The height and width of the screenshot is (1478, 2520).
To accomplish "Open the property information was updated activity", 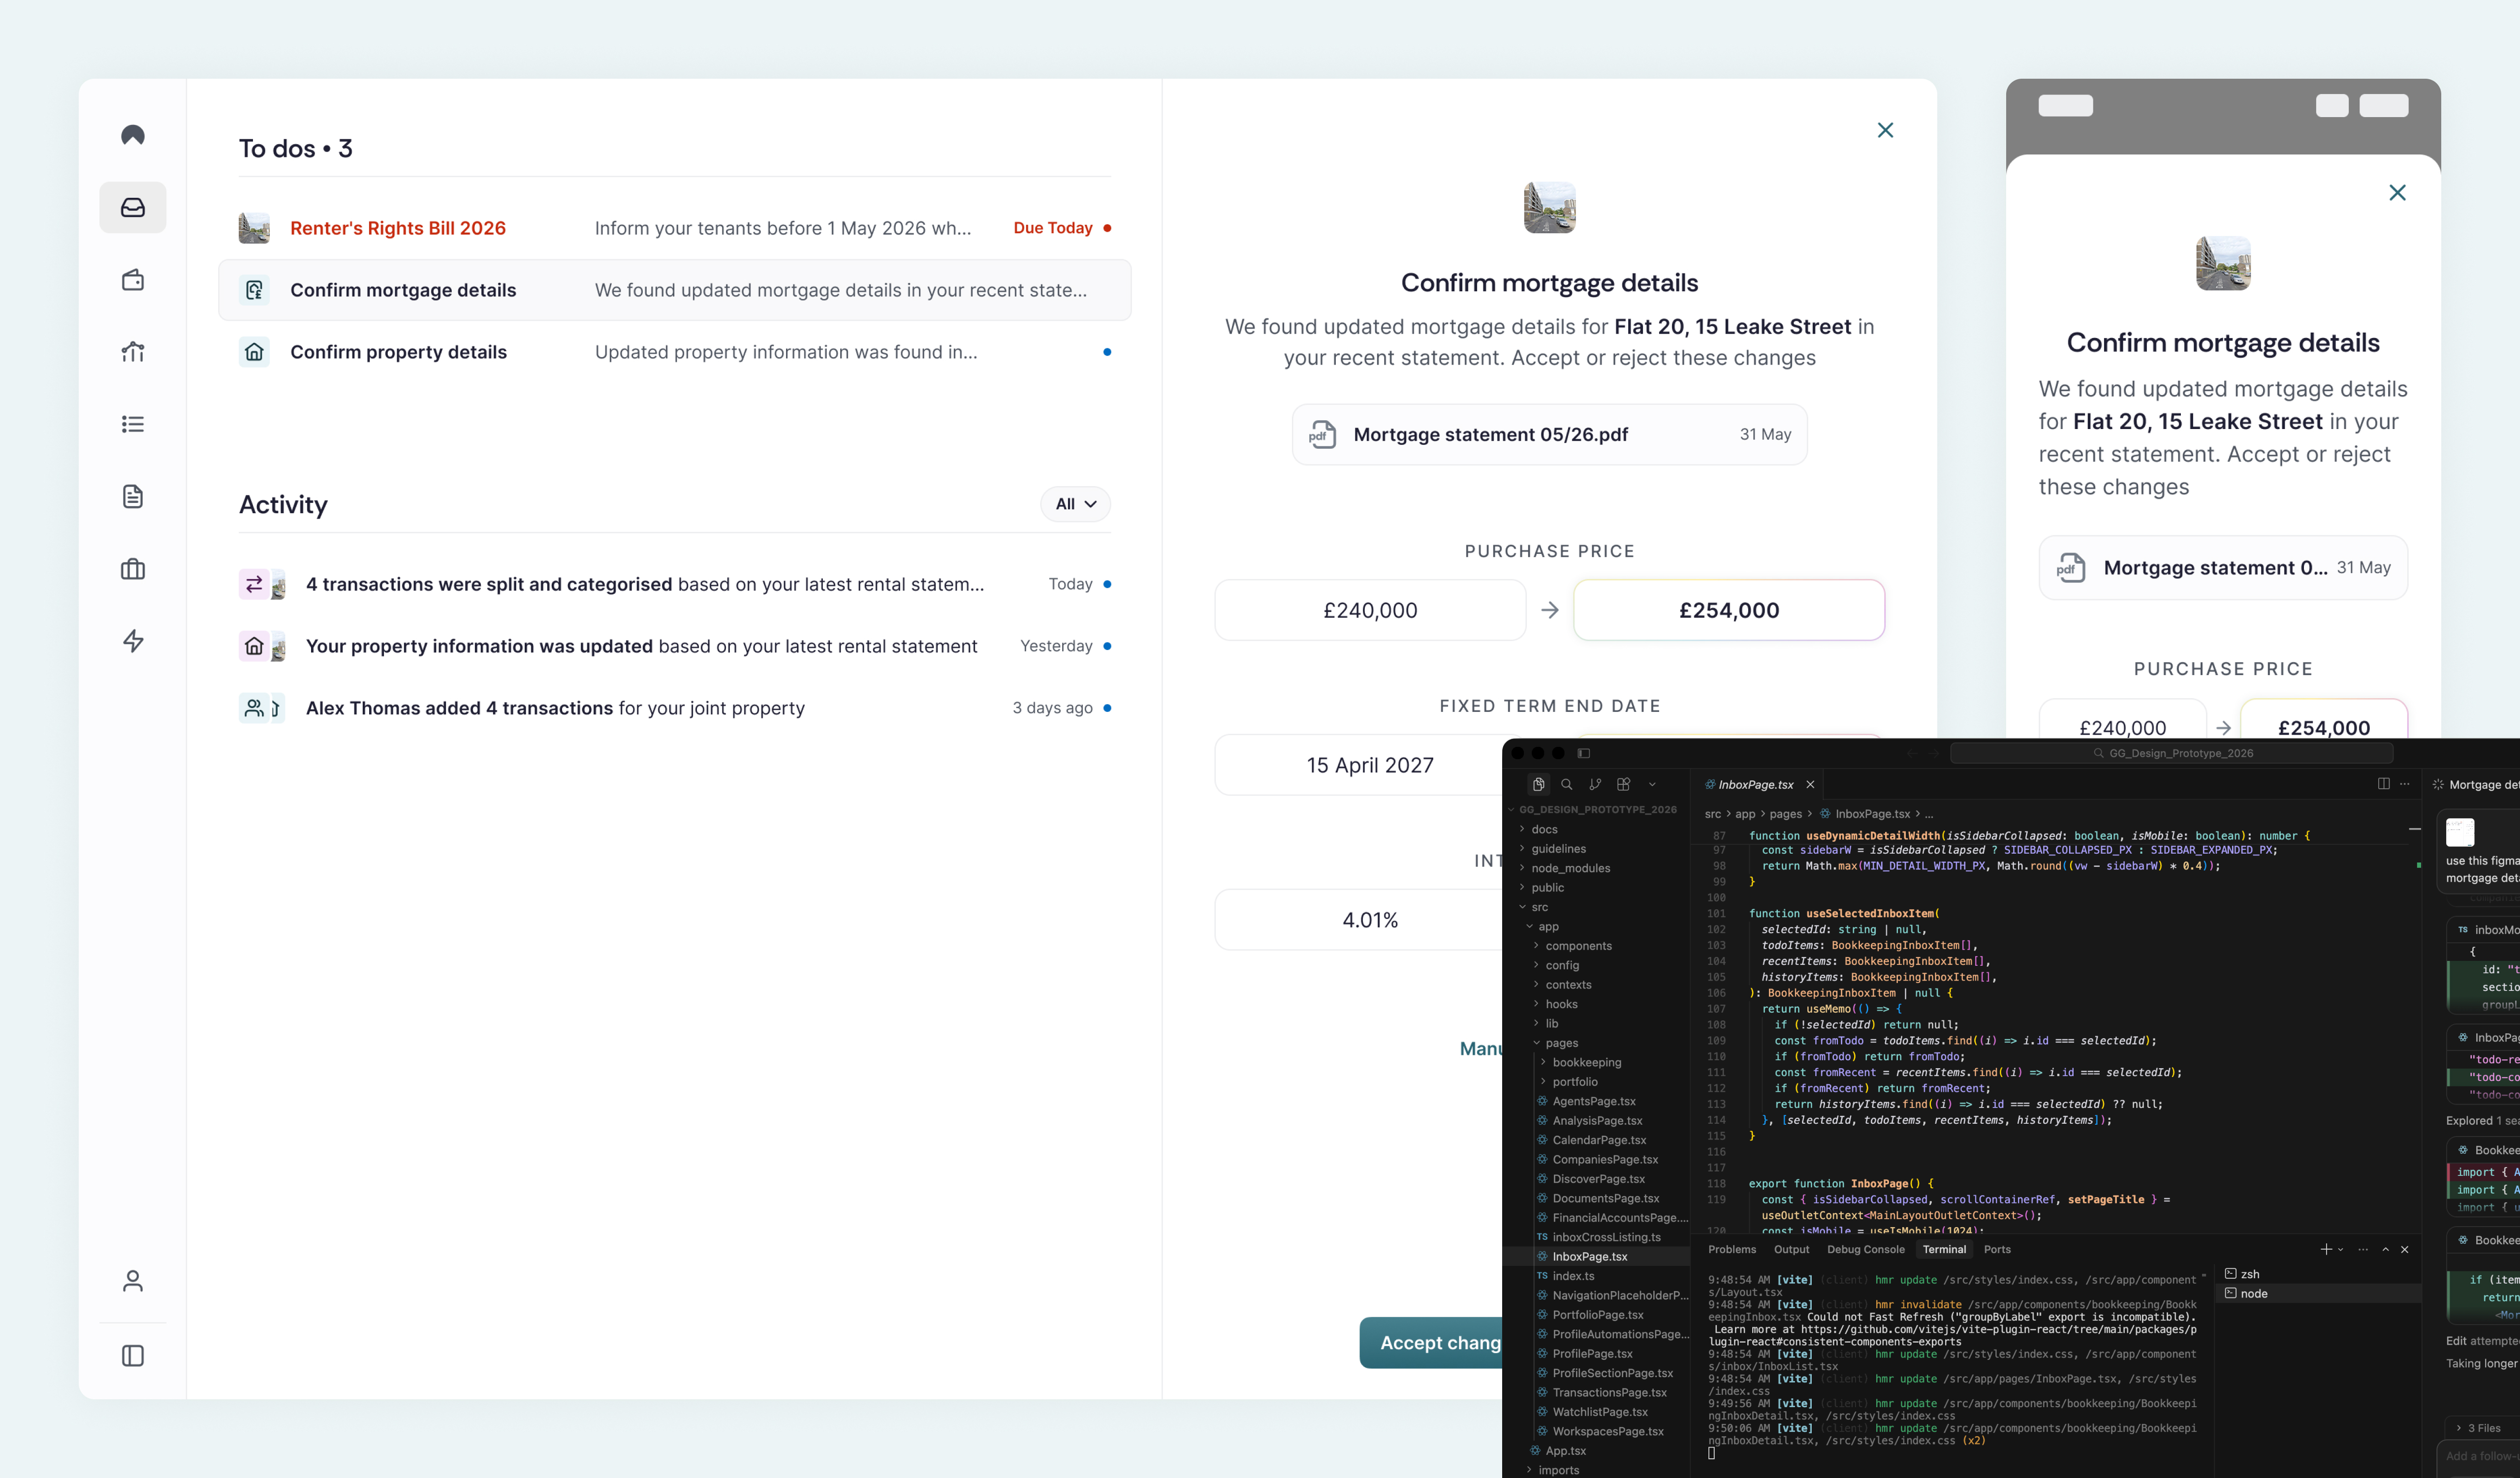I will (x=675, y=646).
